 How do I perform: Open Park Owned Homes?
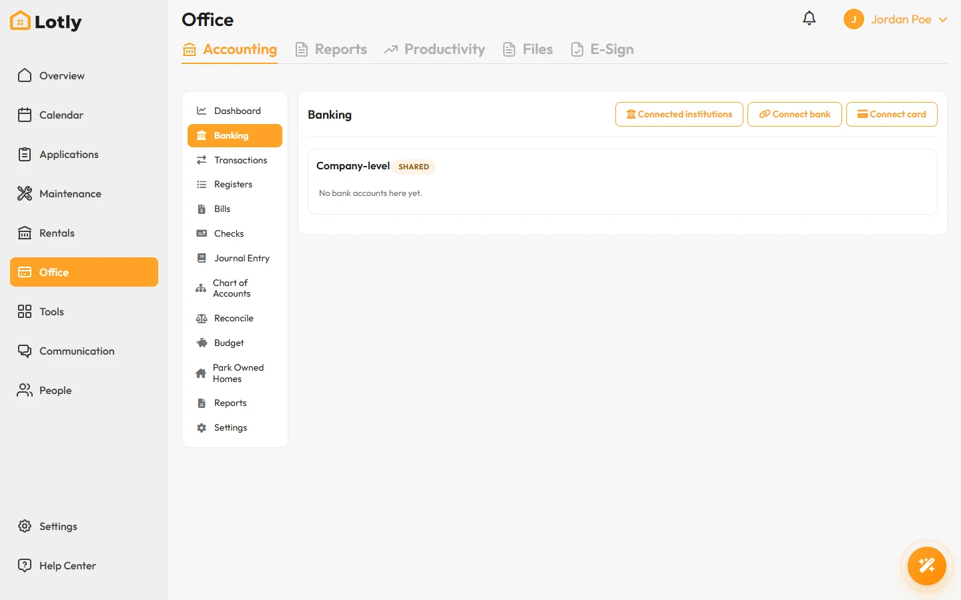click(235, 373)
